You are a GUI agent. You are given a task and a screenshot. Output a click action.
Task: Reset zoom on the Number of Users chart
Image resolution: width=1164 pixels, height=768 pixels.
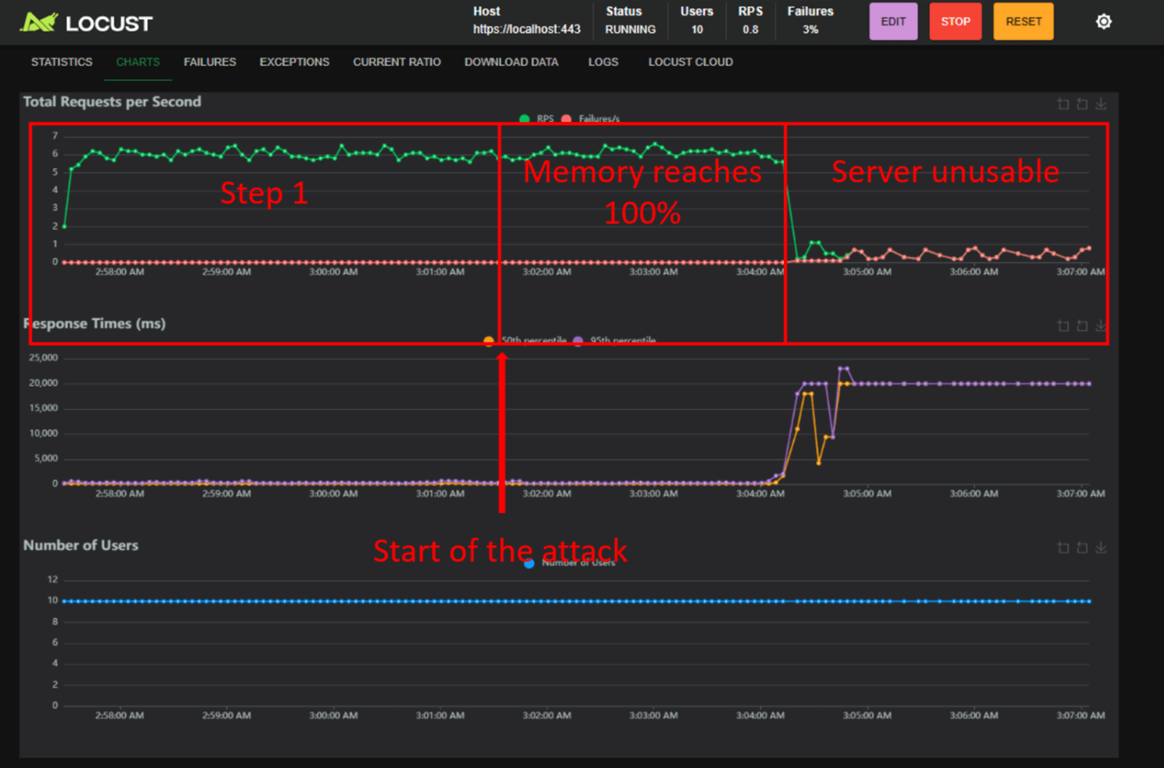pos(1083,547)
